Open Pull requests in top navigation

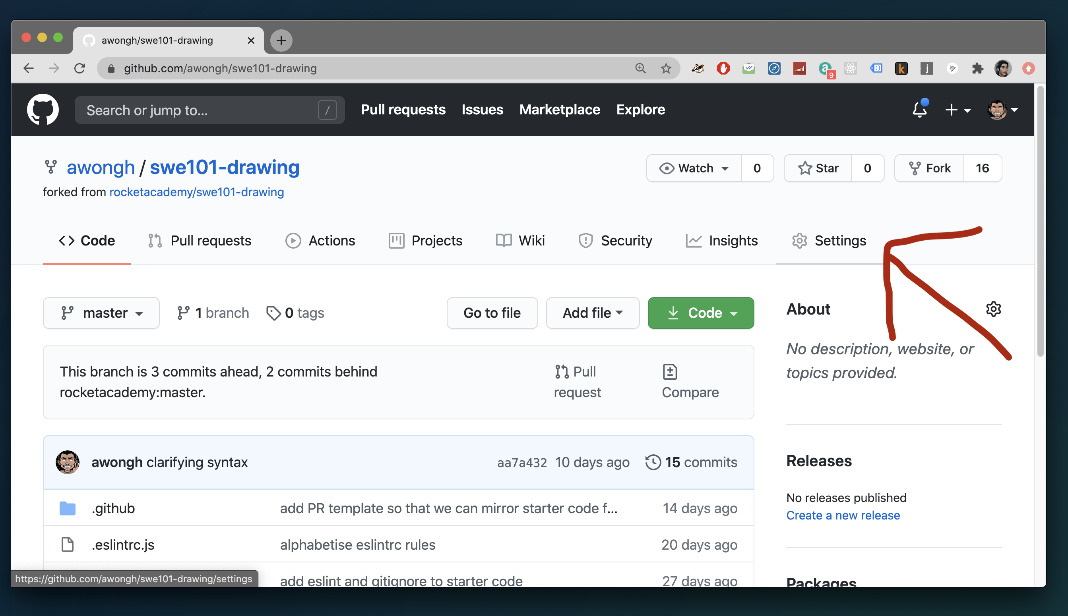point(403,110)
